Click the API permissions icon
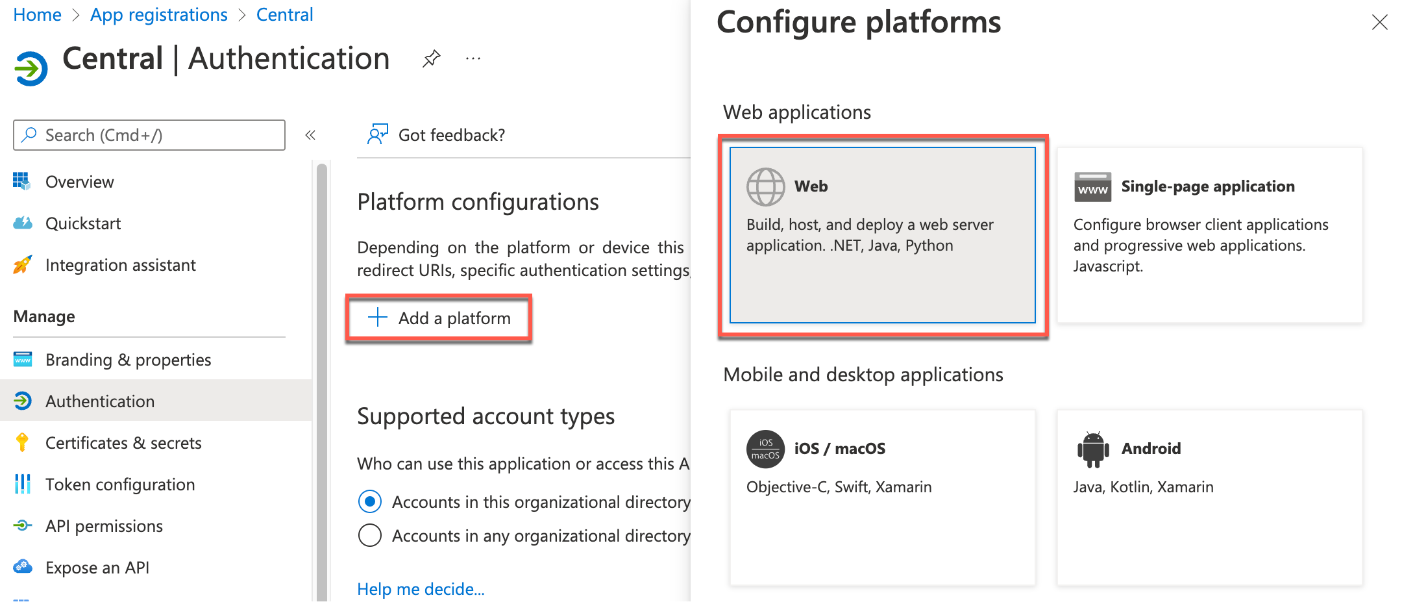Image resolution: width=1402 pixels, height=604 pixels. (x=23, y=525)
